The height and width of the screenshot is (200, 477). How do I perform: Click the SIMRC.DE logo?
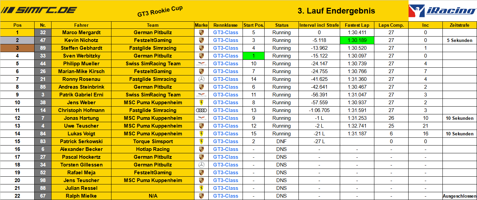(x=40, y=10)
